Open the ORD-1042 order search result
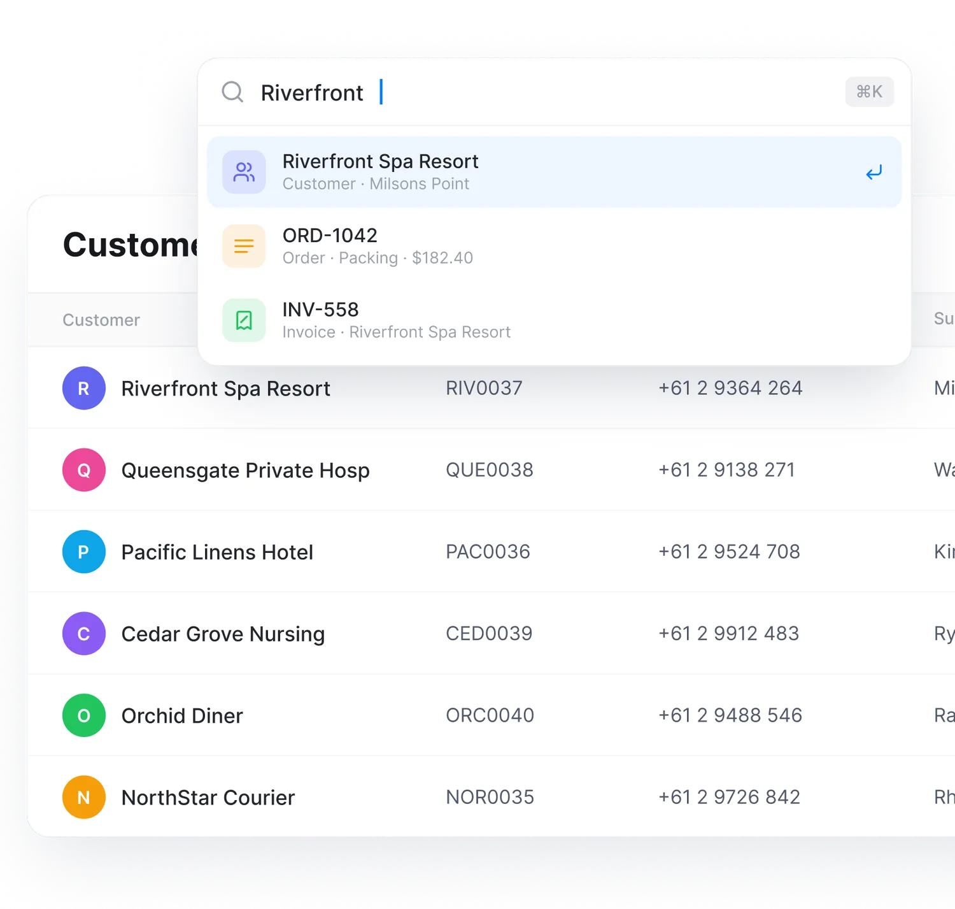Image resolution: width=955 pixels, height=909 pixels. 555,246
